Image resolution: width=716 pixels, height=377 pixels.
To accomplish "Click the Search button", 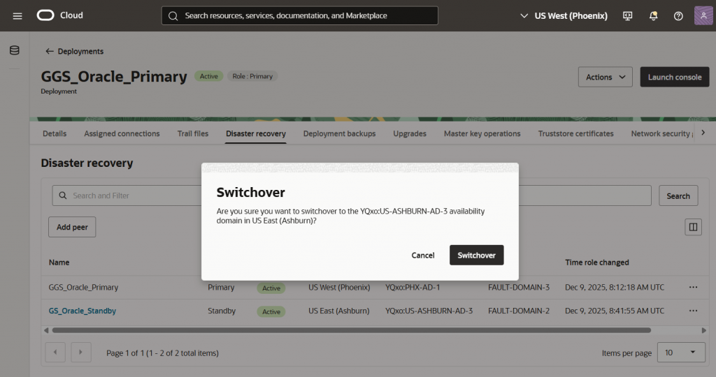I will (x=678, y=195).
